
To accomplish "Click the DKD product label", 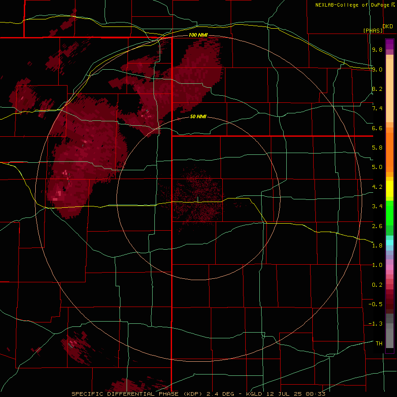I will tap(388, 26).
